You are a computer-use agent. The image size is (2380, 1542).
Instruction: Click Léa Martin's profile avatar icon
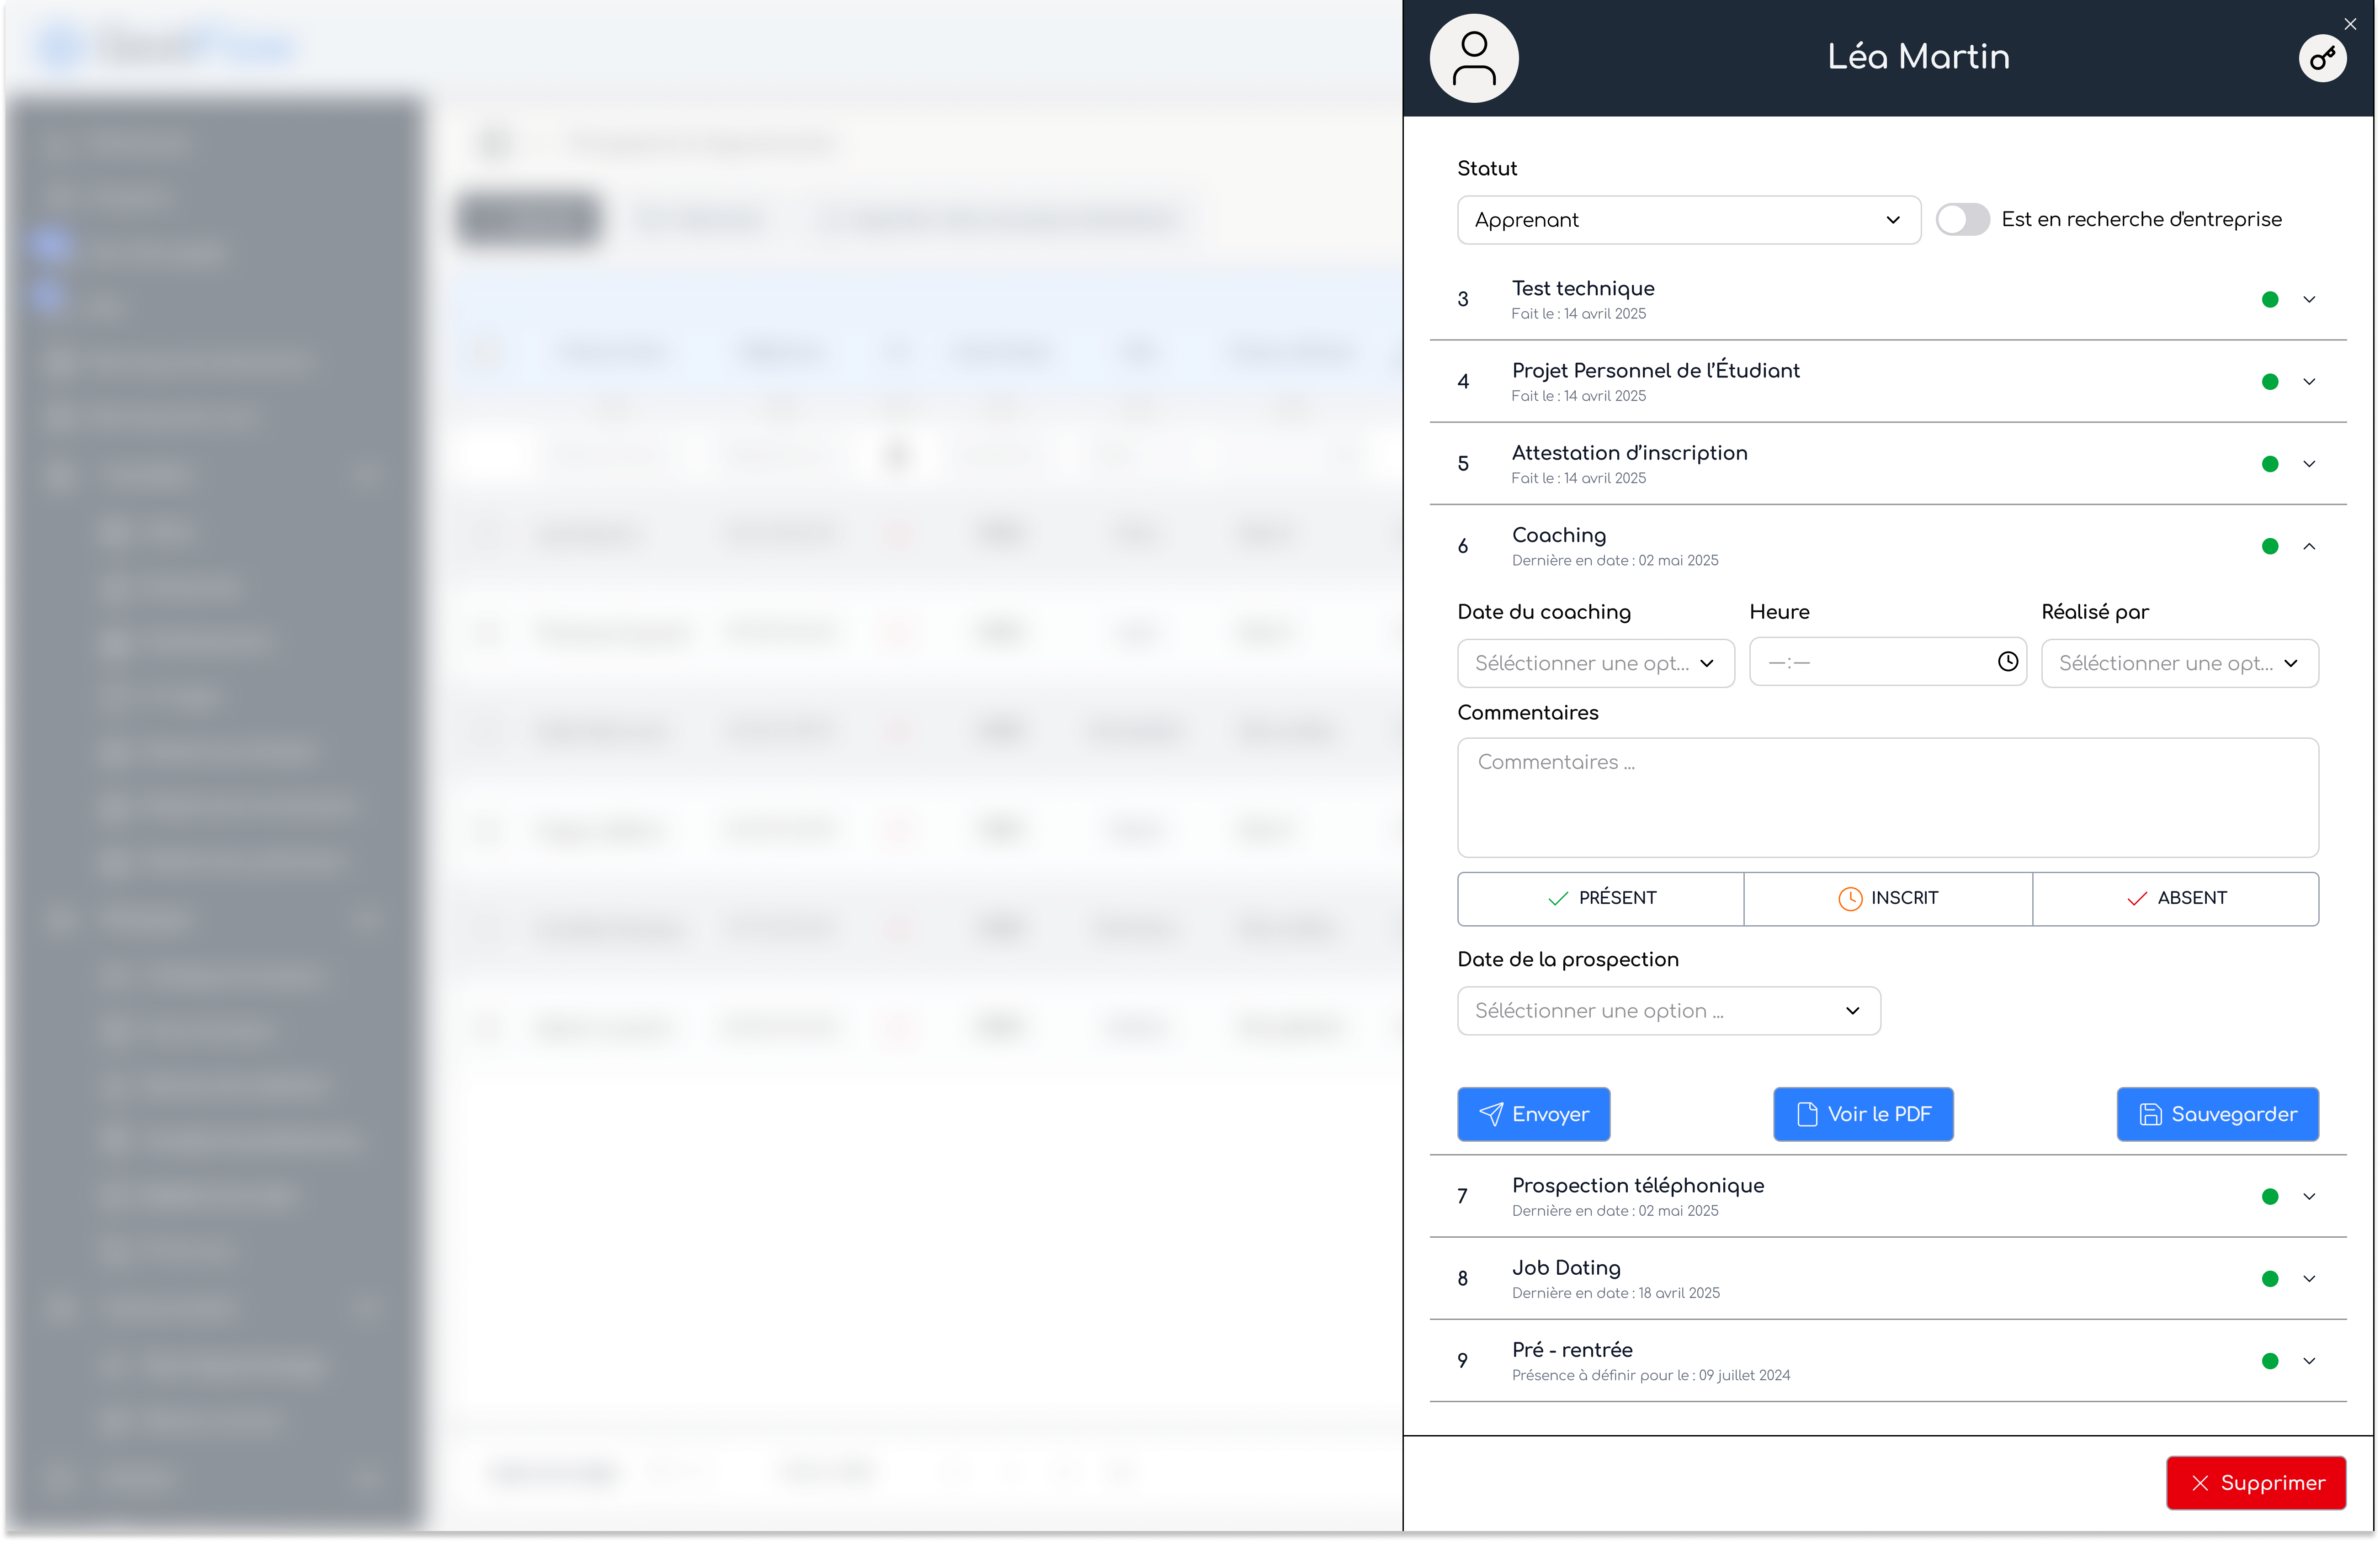point(1474,58)
